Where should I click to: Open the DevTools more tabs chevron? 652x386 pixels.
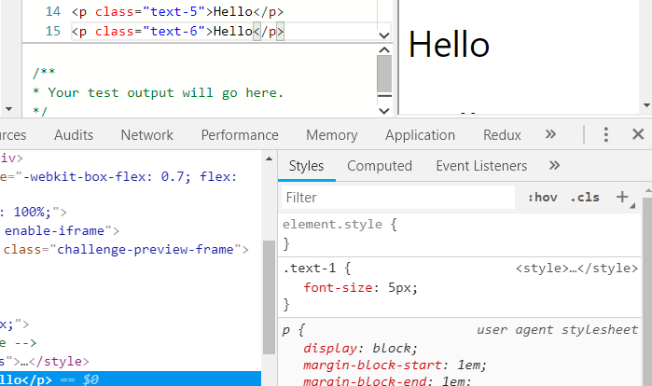(x=550, y=134)
